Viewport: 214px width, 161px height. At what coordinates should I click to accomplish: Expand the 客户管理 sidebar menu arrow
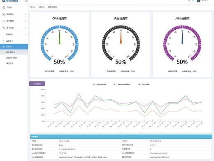(25, 21)
